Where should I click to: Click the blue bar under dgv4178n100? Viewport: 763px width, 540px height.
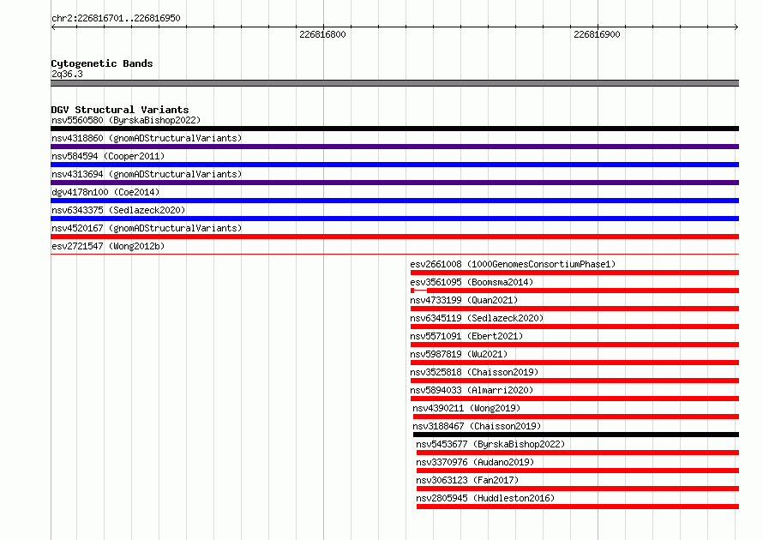point(394,201)
